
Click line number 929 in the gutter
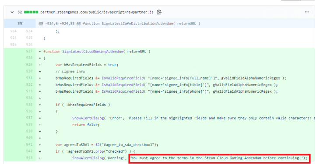point(29,64)
